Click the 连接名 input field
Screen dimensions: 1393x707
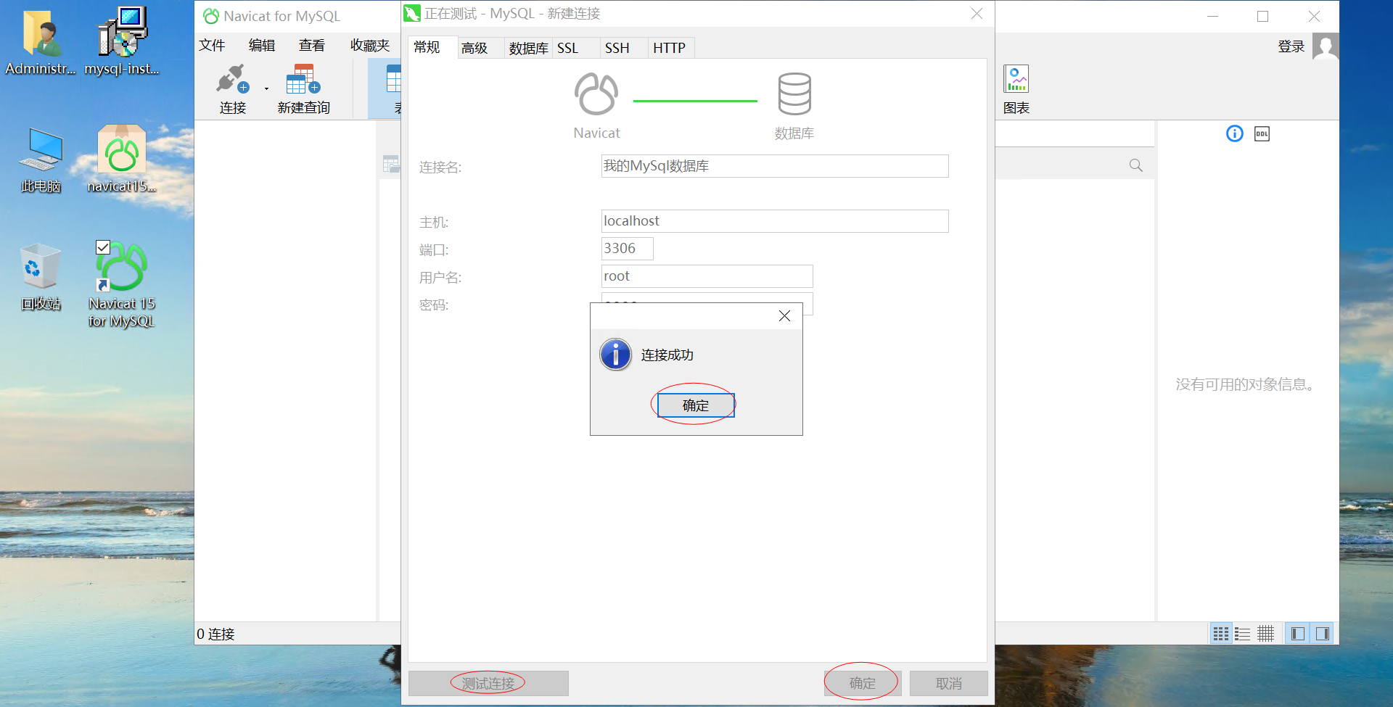coord(775,166)
